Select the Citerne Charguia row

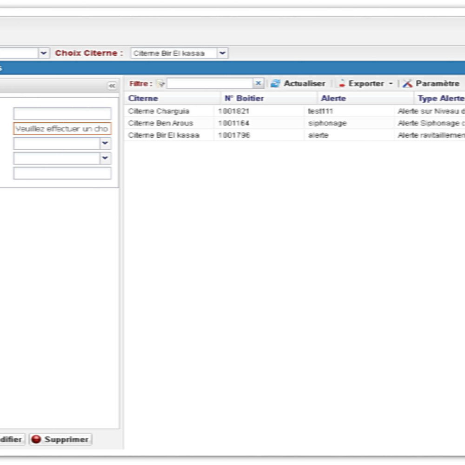pos(159,112)
